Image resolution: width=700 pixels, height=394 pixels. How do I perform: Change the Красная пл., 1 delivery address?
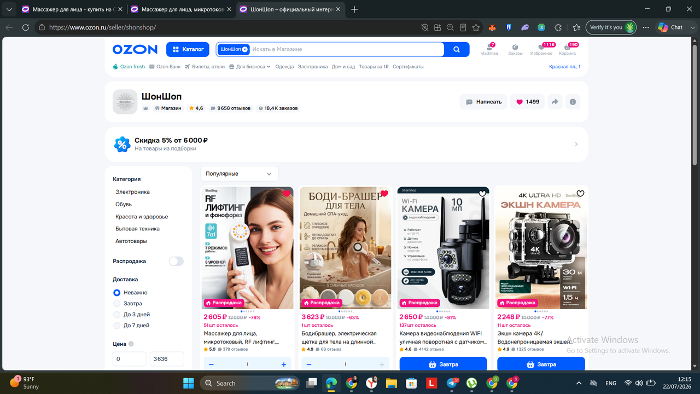(564, 67)
